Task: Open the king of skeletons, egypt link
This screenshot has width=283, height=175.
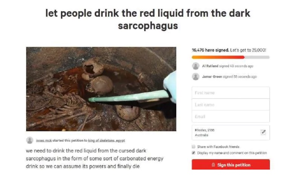Action: coord(106,140)
